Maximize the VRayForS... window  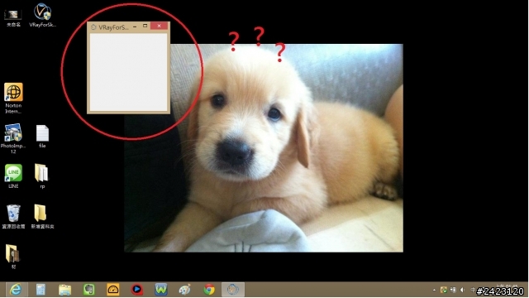pos(145,26)
